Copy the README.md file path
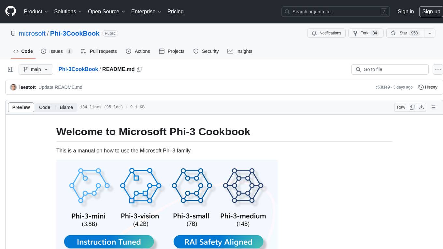The image size is (443, 249). 140,69
